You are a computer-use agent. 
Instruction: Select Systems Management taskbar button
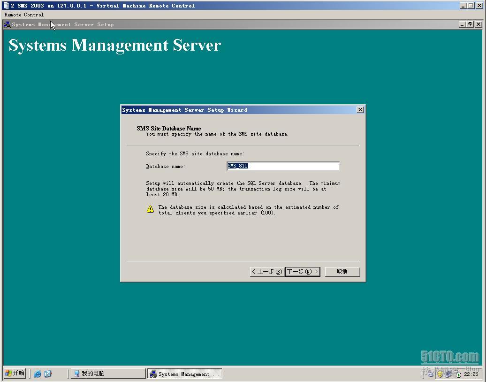tap(185, 374)
